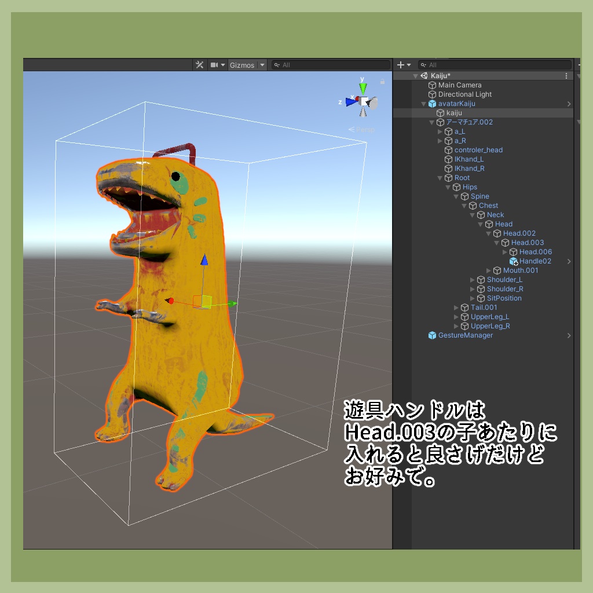
Task: Select the Shoulder_R bone
Action: point(505,289)
